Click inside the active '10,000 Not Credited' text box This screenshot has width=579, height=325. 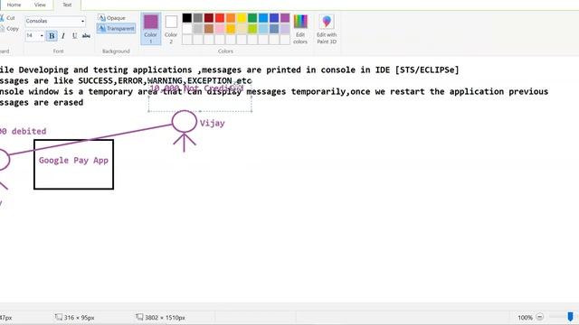pyautogui.click(x=200, y=97)
